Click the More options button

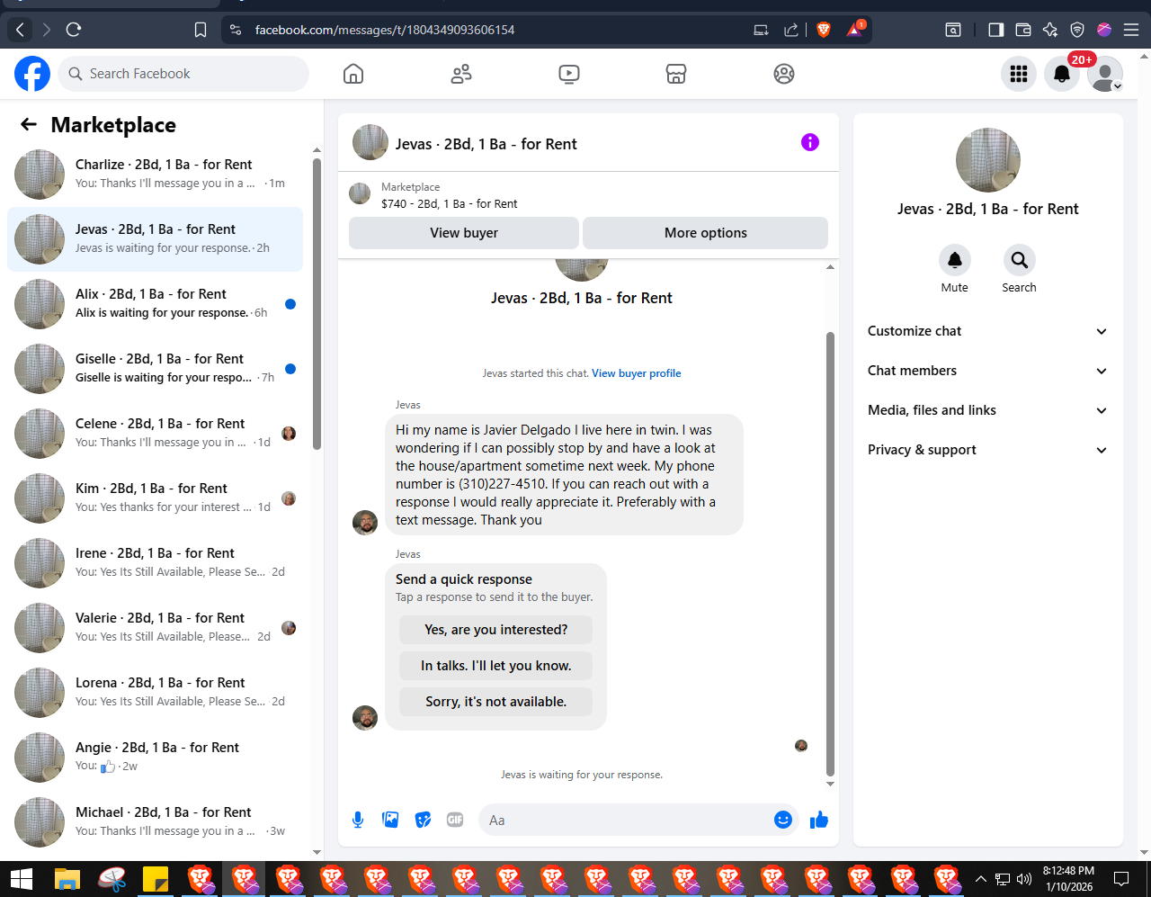(706, 233)
